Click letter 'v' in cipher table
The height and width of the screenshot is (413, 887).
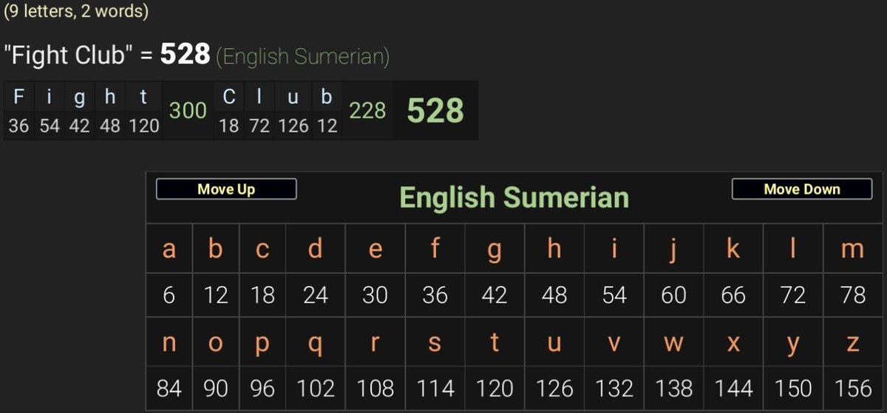click(614, 343)
